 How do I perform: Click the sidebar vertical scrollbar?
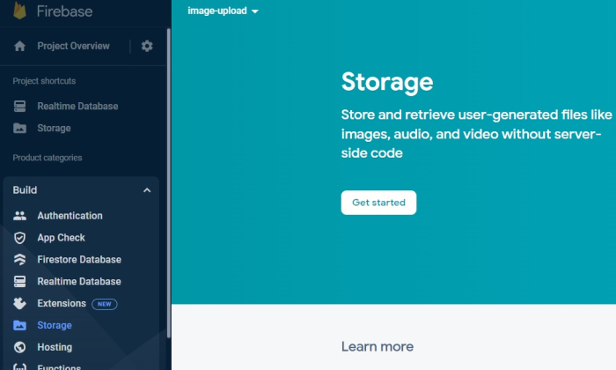tap(169, 183)
